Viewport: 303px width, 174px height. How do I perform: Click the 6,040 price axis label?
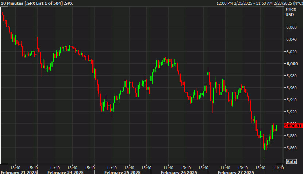click(x=291, y=39)
